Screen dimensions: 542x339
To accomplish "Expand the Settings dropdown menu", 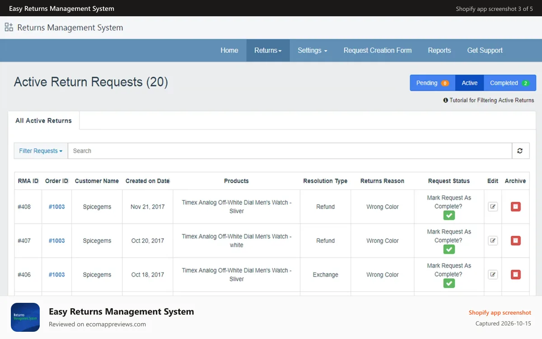I will 313,50.
